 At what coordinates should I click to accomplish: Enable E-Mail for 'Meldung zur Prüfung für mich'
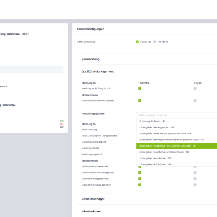point(195,88)
